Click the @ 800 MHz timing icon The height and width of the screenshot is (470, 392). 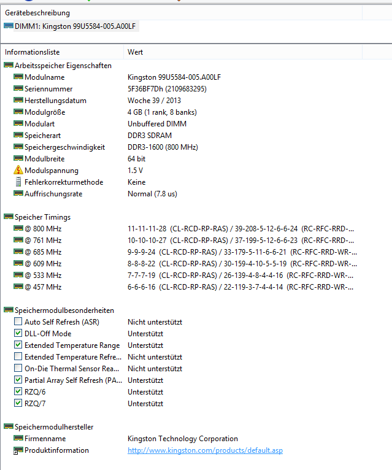click(18, 228)
